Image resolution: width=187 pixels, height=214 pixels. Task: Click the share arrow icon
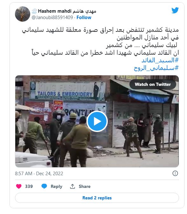[x=73, y=186]
